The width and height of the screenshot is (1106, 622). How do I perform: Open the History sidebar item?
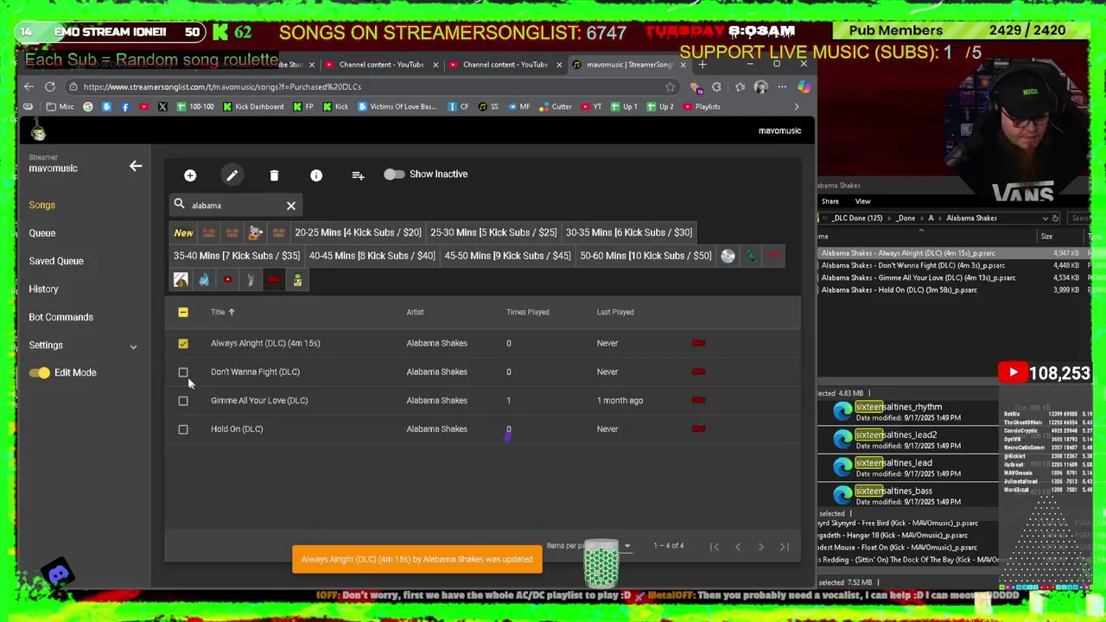click(x=43, y=289)
